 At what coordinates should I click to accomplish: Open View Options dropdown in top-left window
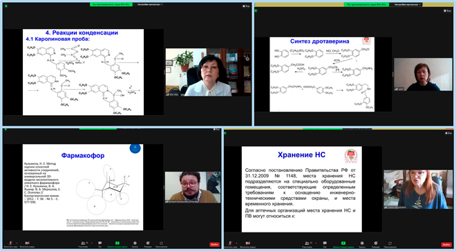click(150, 4)
